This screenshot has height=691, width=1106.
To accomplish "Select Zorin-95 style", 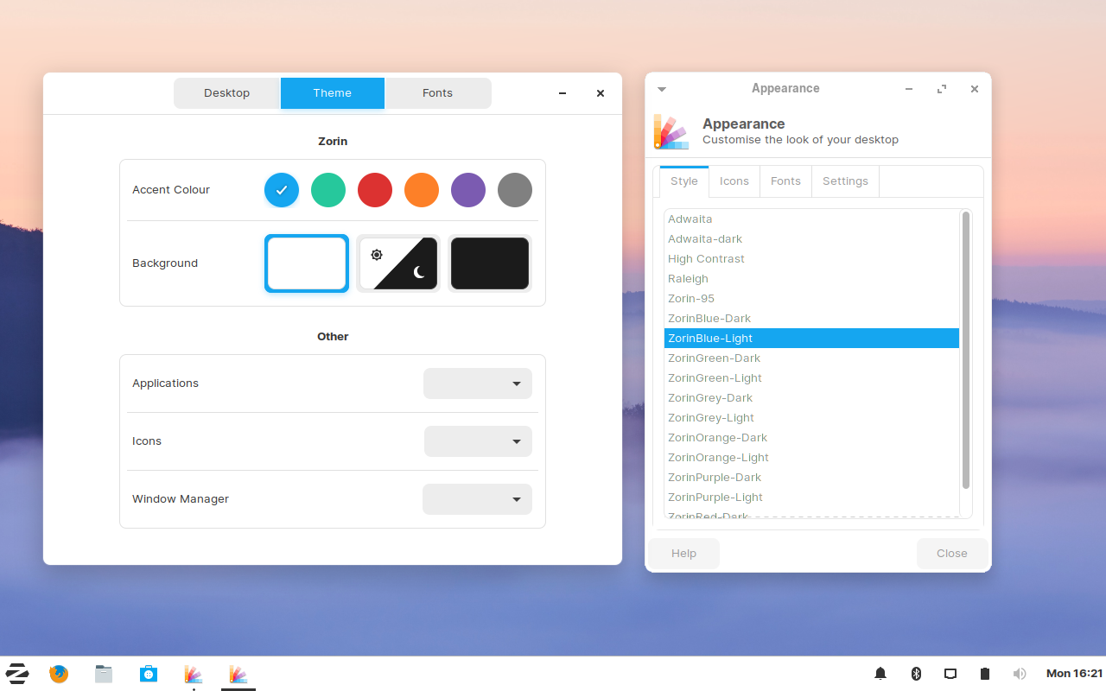I will 811,299.
